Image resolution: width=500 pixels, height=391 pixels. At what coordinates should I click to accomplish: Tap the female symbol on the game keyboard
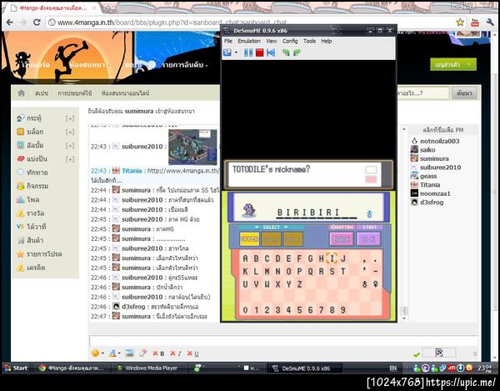click(375, 284)
